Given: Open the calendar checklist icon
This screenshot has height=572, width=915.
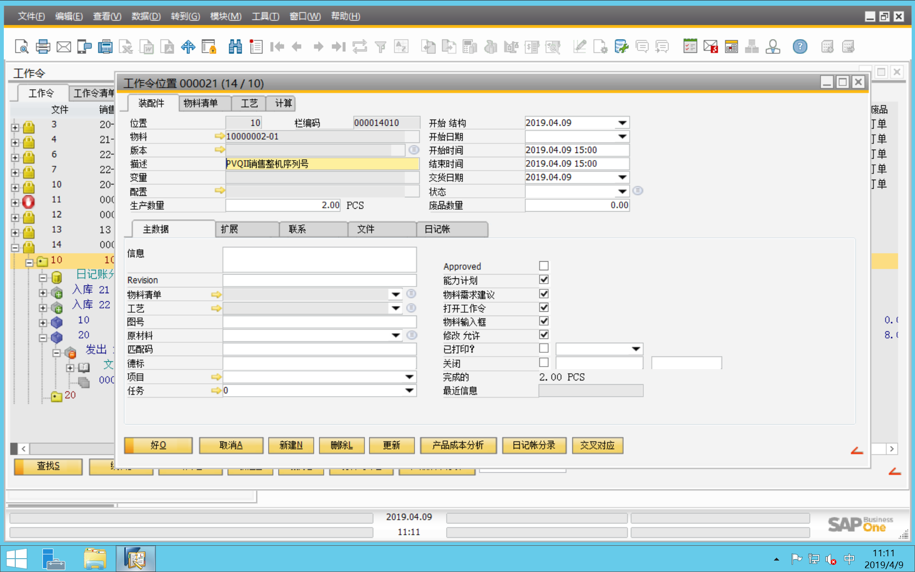Looking at the screenshot, I should 690,47.
